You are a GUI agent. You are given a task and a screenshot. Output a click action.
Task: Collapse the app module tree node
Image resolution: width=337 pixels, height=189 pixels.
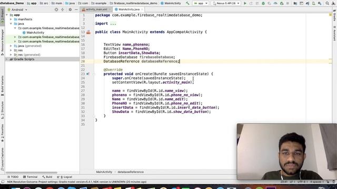tap(7, 15)
